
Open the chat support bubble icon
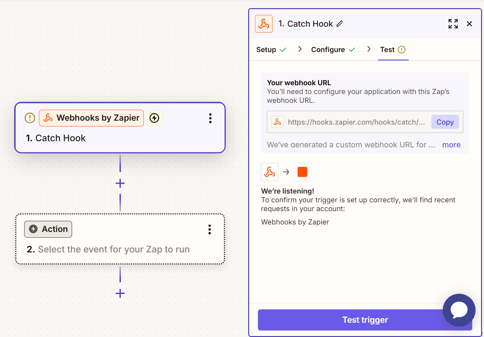(459, 310)
